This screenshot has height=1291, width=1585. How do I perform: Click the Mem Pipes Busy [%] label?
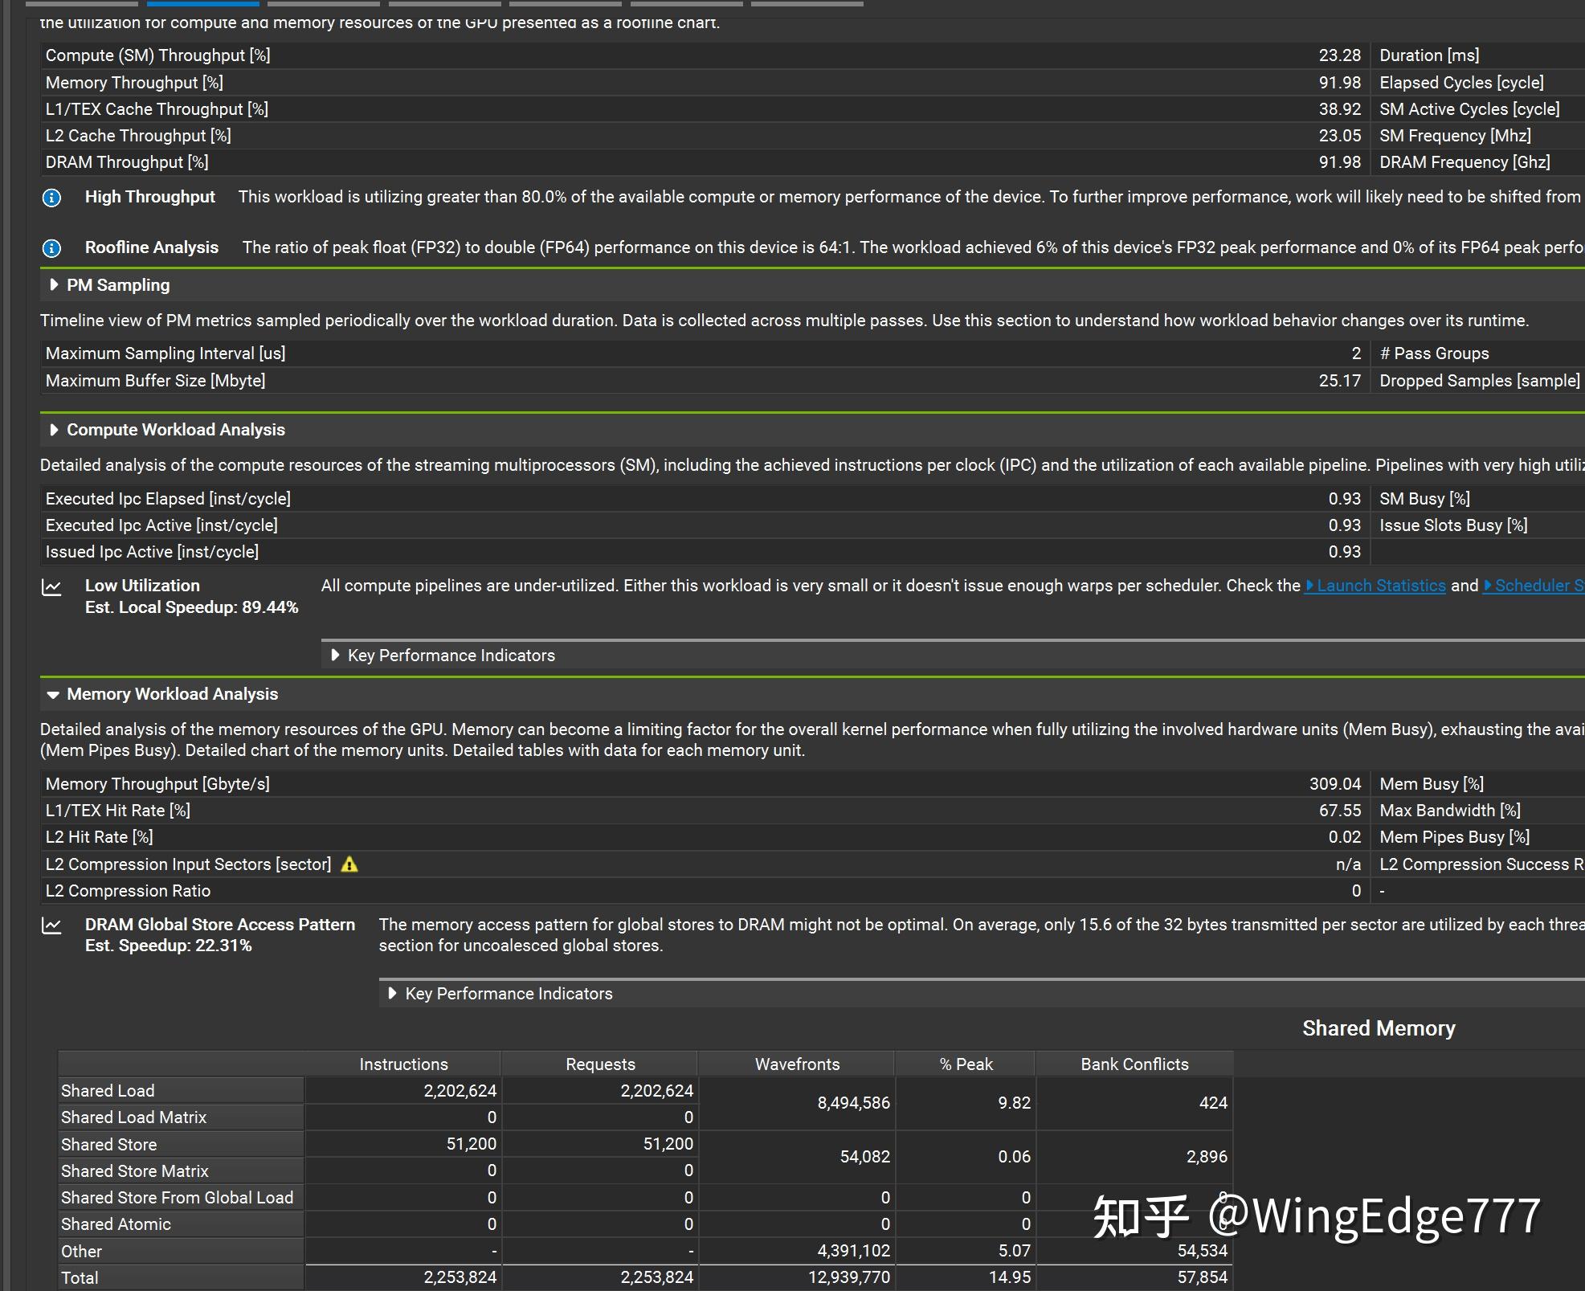[x=1454, y=837]
